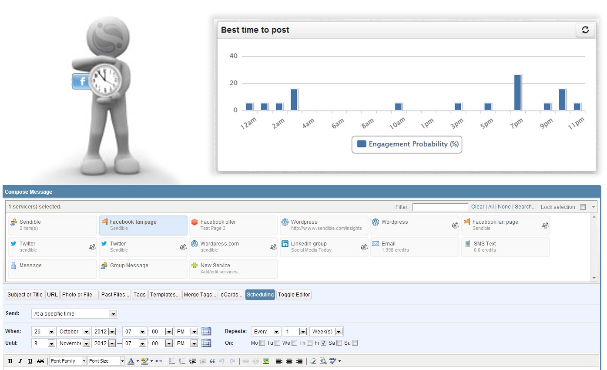
Task: Open the Merge Tags option
Action: point(200,295)
